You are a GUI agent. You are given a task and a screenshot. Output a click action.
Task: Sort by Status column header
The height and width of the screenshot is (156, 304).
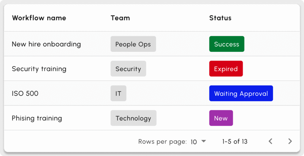(220, 18)
